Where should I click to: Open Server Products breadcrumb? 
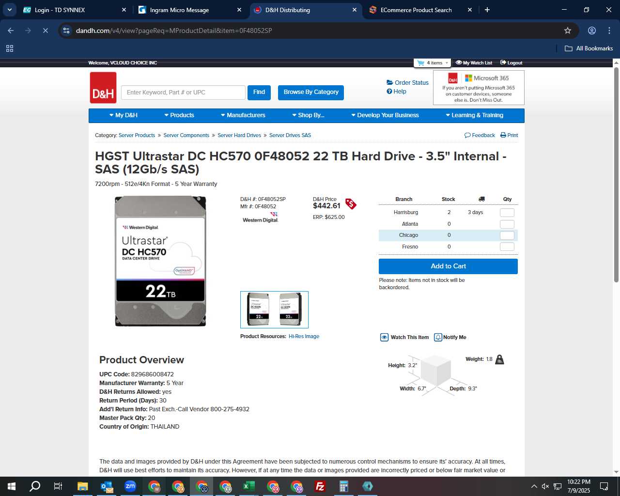[137, 136]
